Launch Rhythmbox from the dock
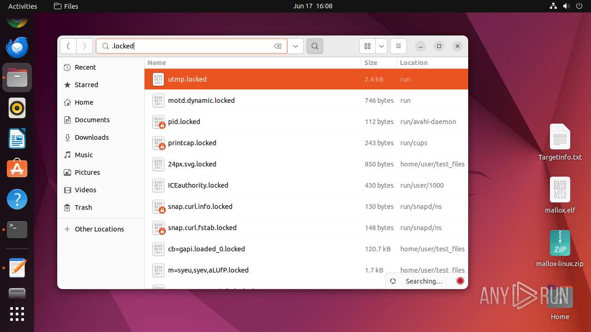 (17, 108)
